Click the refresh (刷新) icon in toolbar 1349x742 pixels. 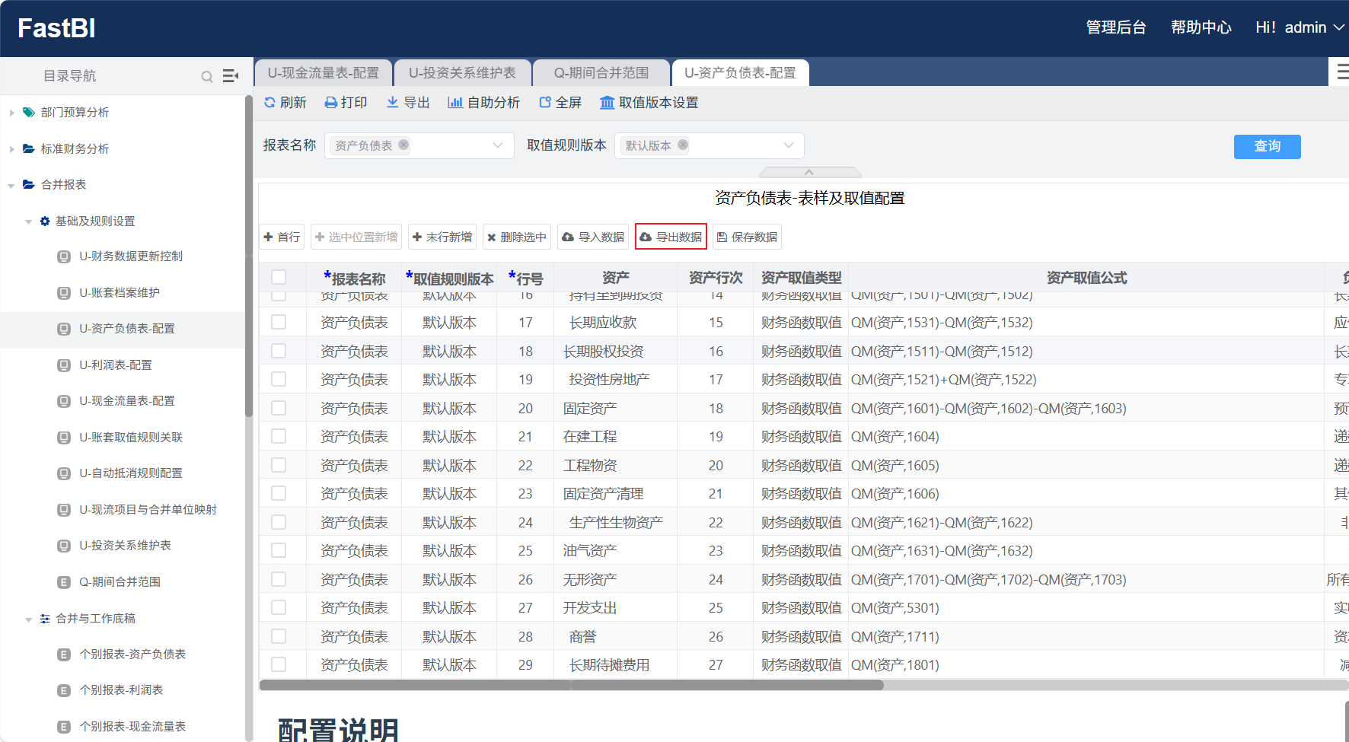coord(269,103)
